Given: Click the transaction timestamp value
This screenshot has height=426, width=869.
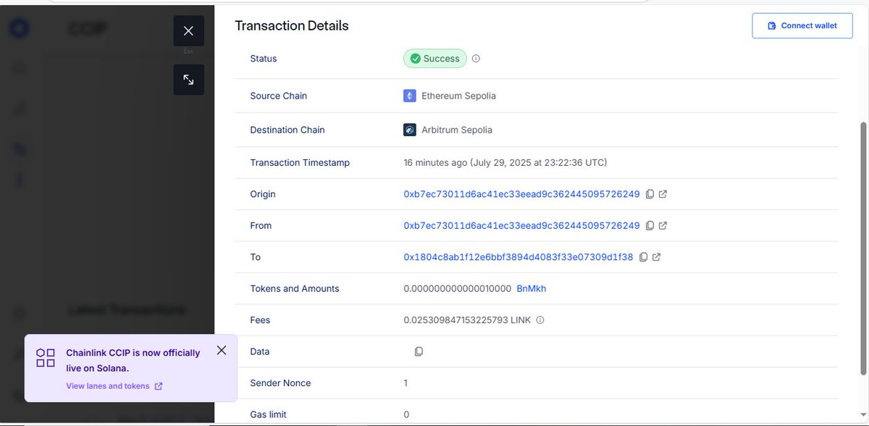Looking at the screenshot, I should coord(505,162).
